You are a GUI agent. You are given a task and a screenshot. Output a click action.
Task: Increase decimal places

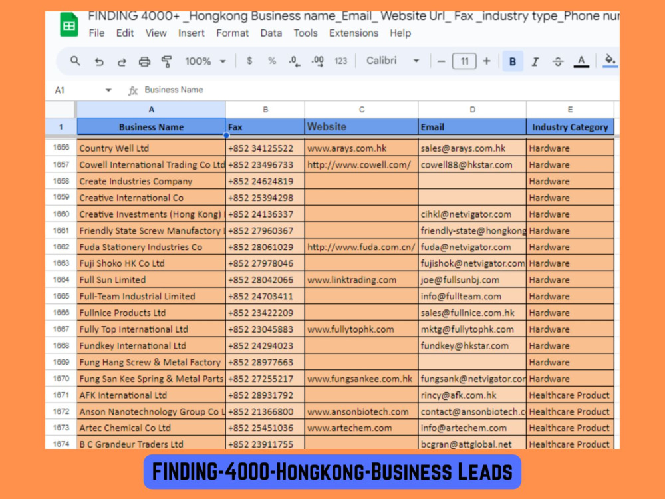tap(318, 61)
